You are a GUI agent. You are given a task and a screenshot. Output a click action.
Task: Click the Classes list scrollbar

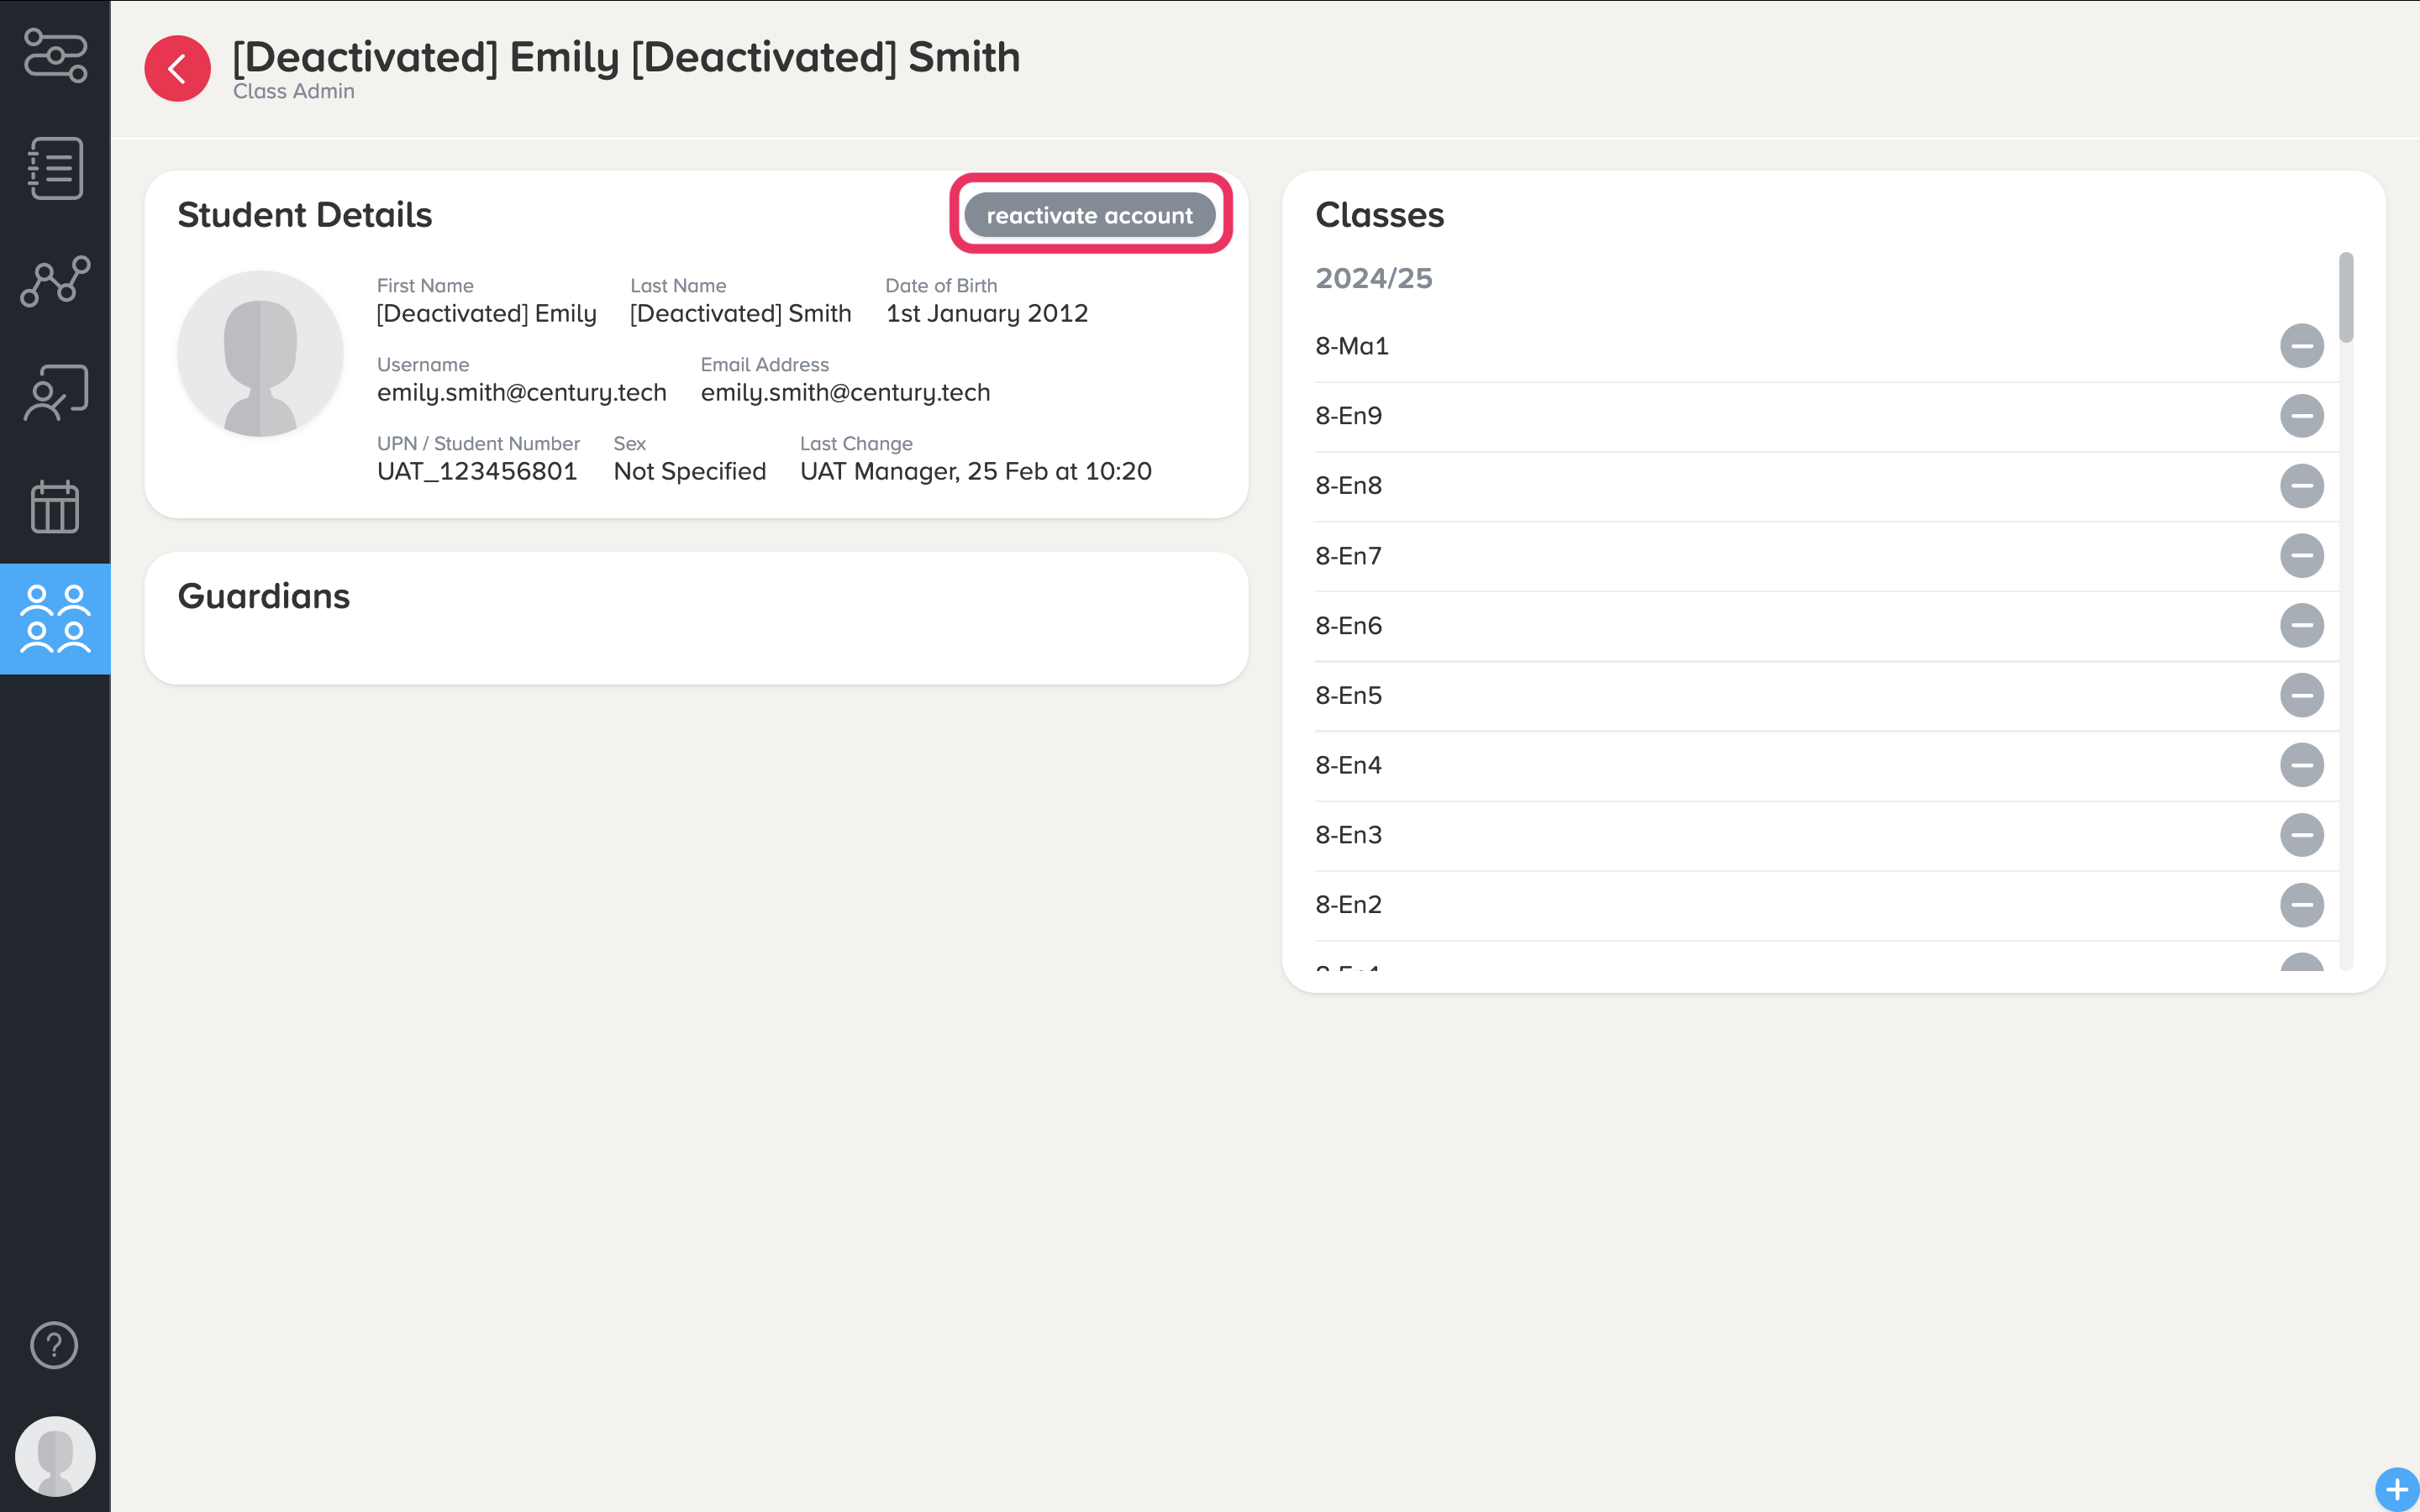(x=2346, y=298)
